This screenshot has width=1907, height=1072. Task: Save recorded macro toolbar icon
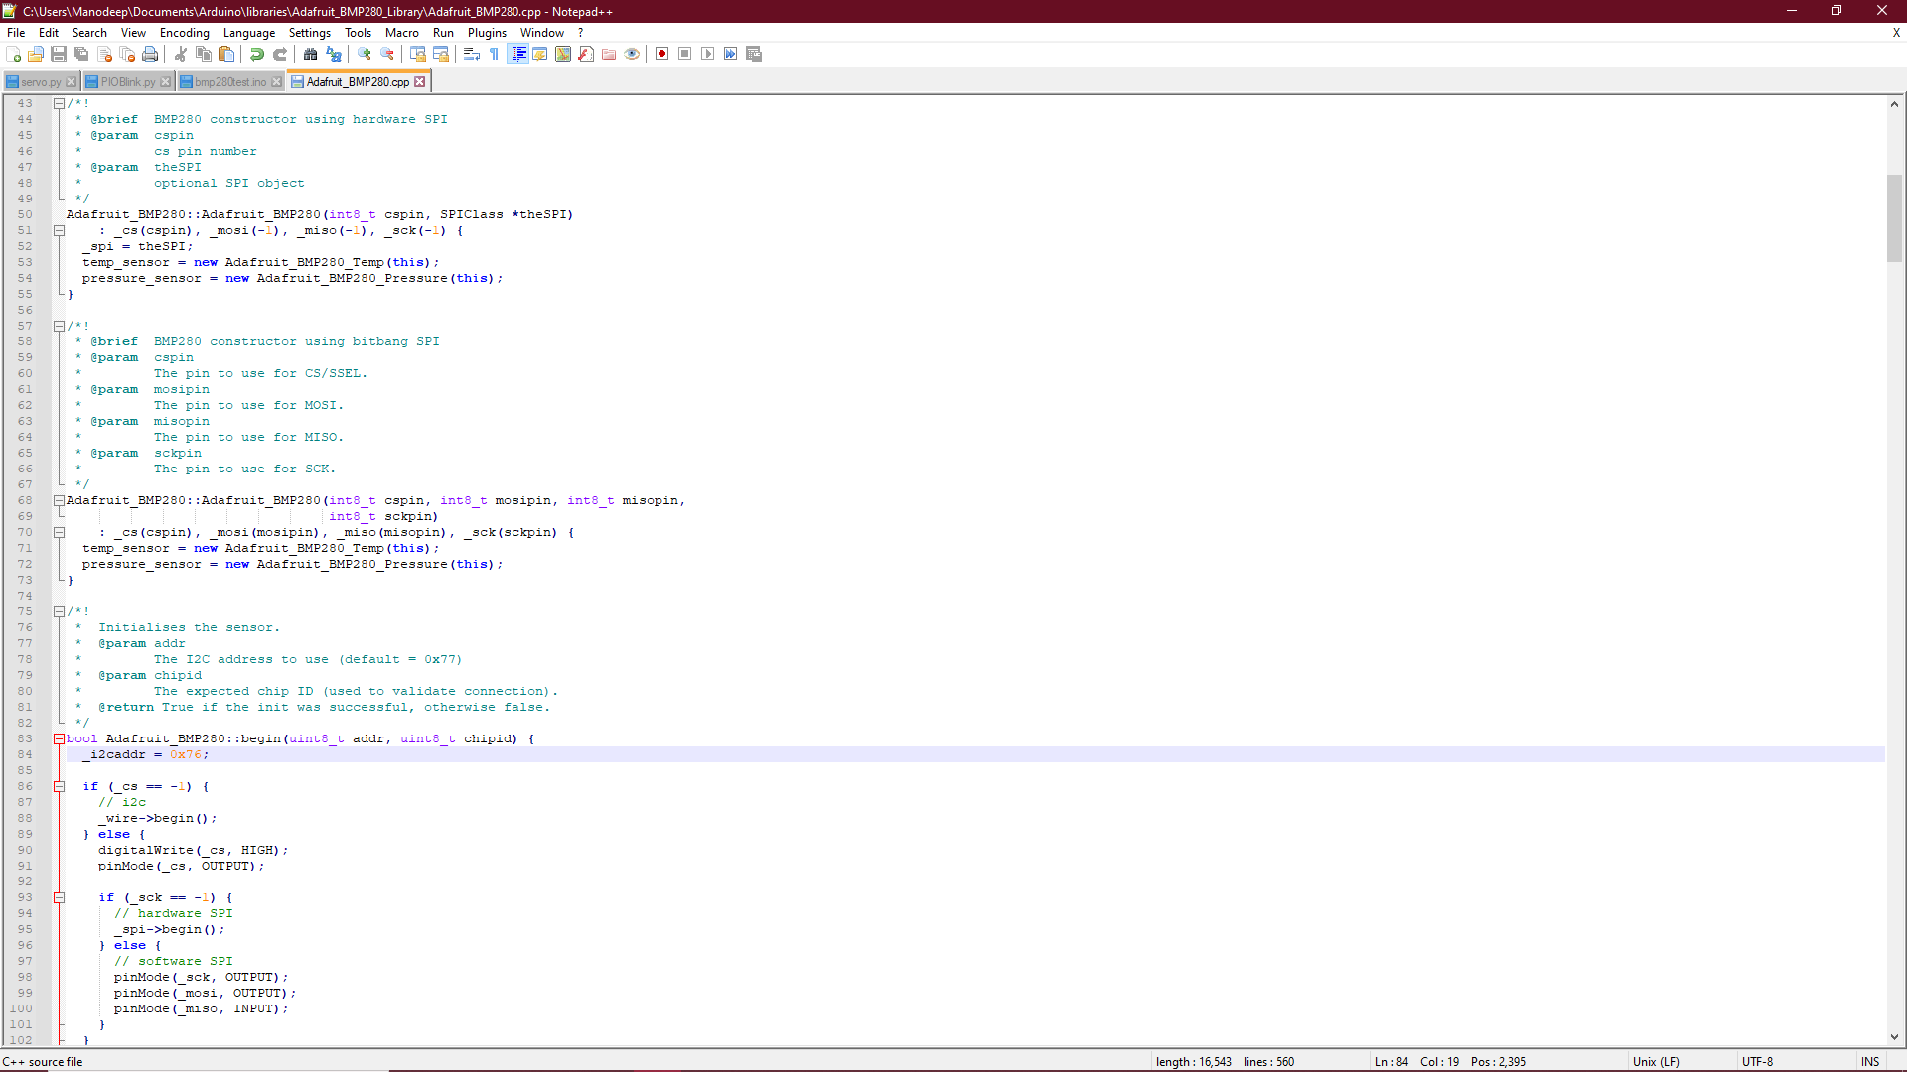tap(754, 54)
